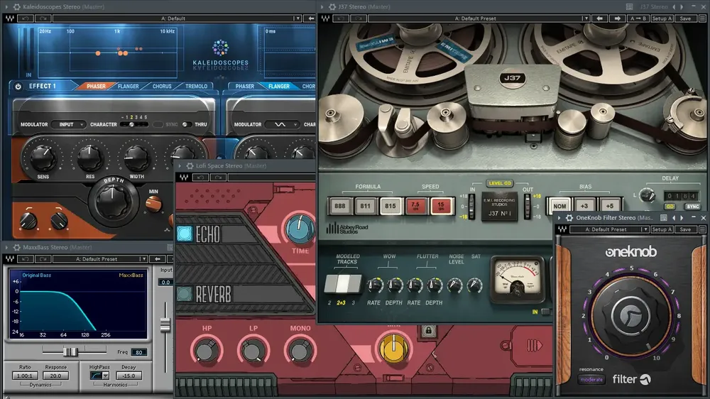The image size is (710, 399).
Task: Click the MaxxBass frequency slider handle
Action: coord(70,352)
